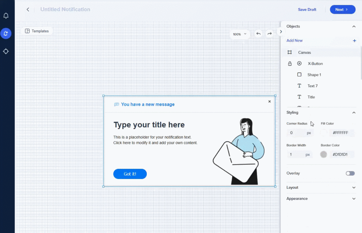
Task: Click the highlighted blue notification builder icon
Action: point(6,33)
